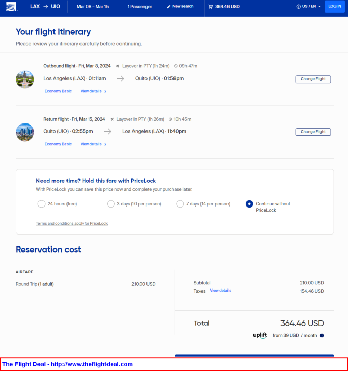Select 3 days PriceLock option
Viewport: 348px width, 371px height.
tap(111, 204)
